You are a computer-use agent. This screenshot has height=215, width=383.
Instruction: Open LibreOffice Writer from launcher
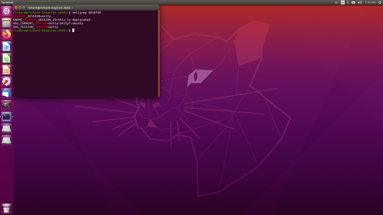click(x=6, y=46)
